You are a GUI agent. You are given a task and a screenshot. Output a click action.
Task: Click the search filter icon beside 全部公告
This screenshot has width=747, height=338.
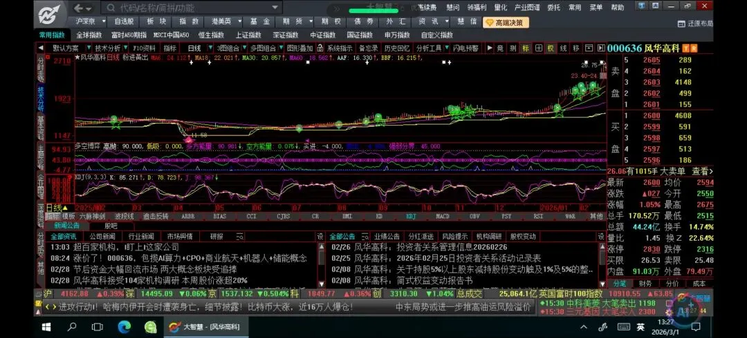[x=365, y=237]
